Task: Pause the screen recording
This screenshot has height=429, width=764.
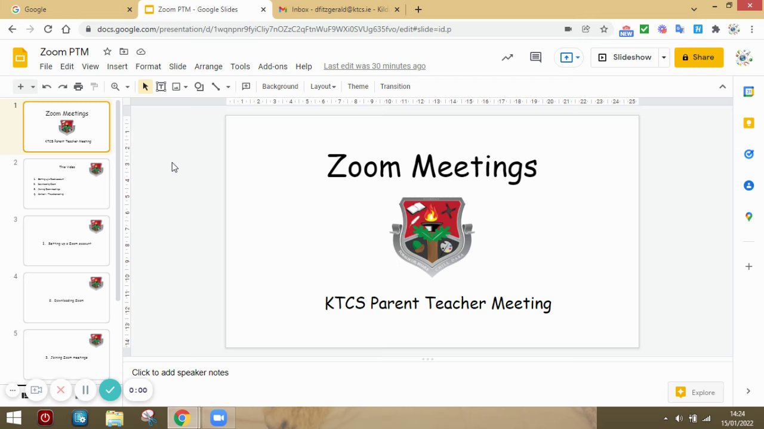Action: click(x=85, y=390)
